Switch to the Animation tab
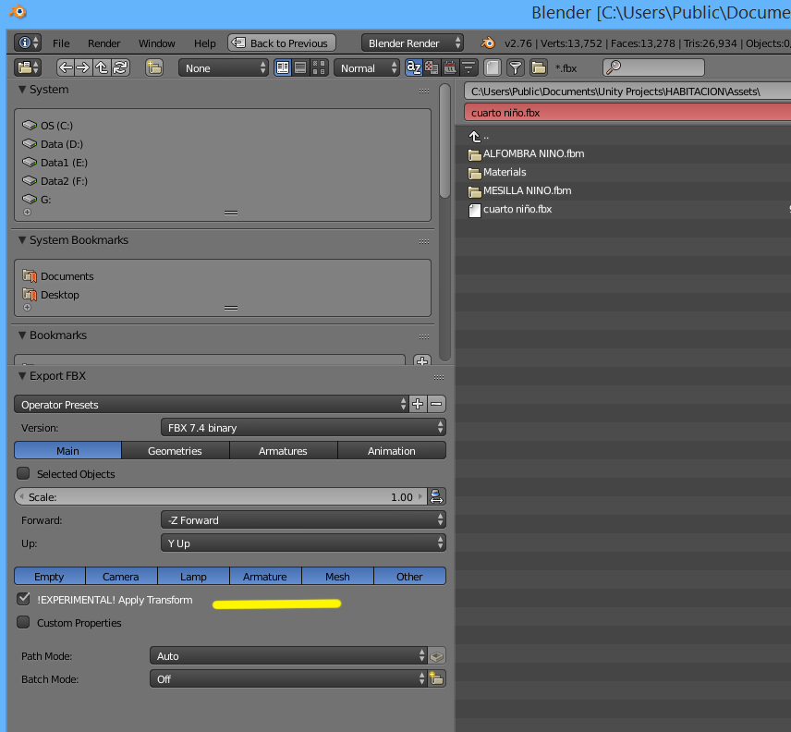 click(x=392, y=450)
